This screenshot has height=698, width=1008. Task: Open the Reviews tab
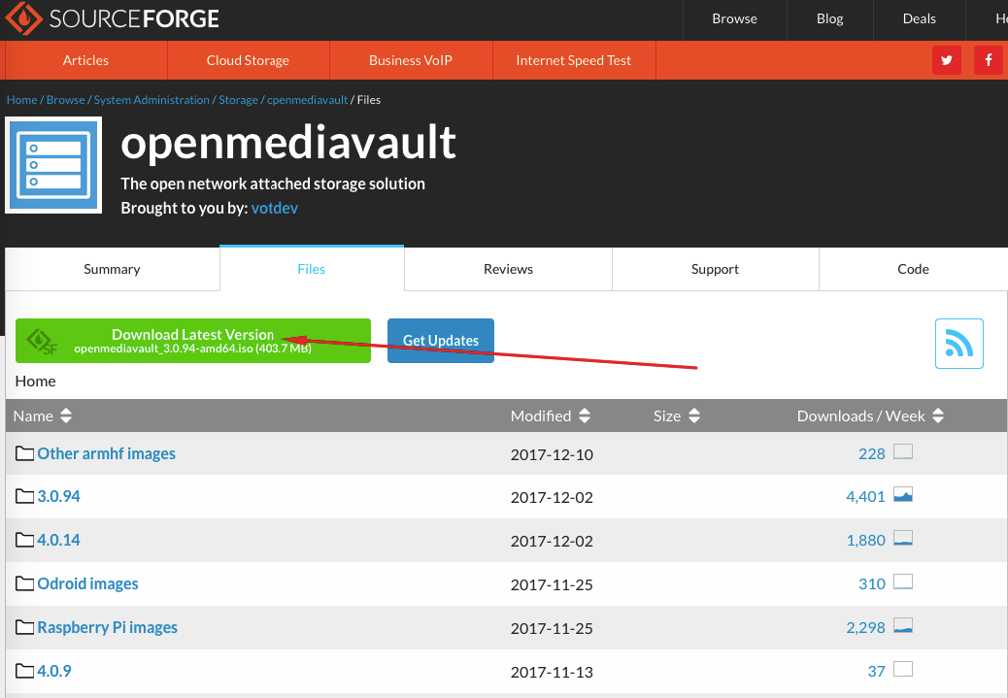pyautogui.click(x=508, y=269)
